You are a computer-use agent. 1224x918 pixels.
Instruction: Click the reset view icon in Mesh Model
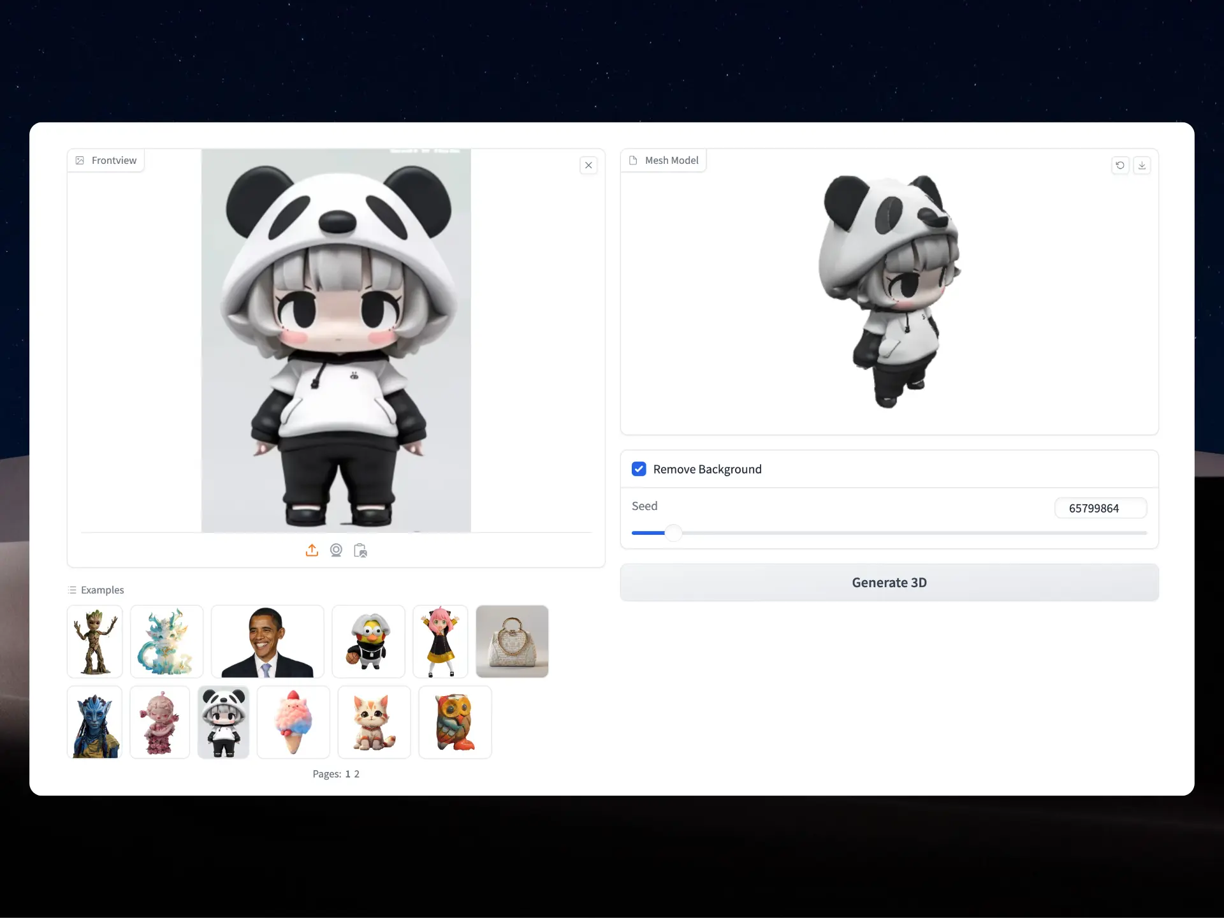[x=1120, y=165]
